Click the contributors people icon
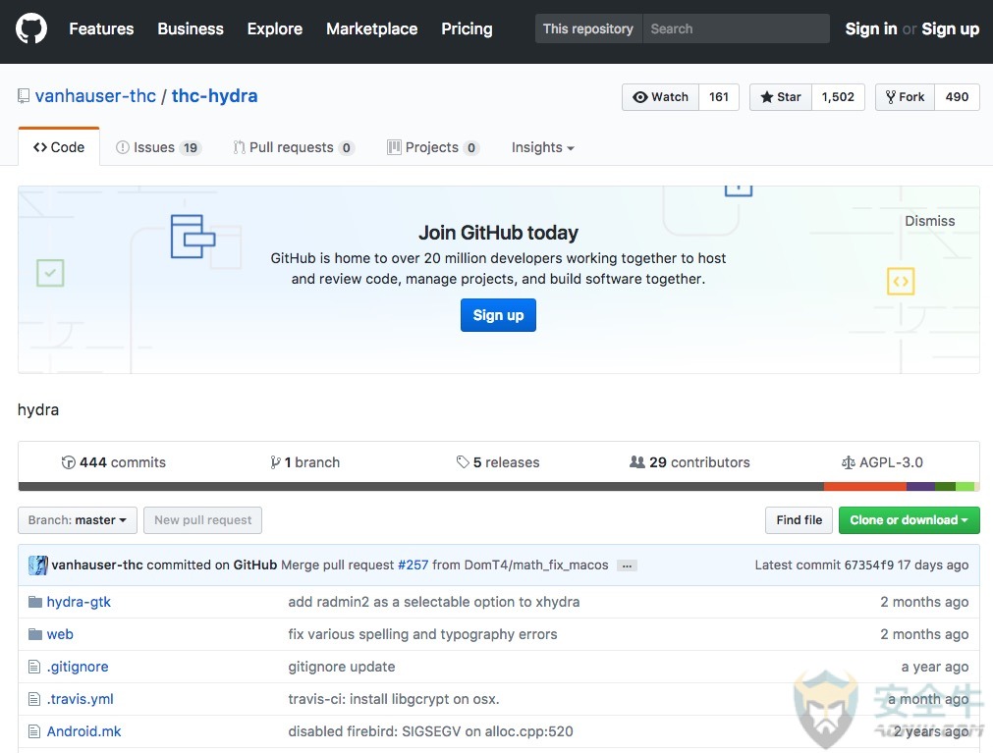The height and width of the screenshot is (753, 993). [637, 462]
